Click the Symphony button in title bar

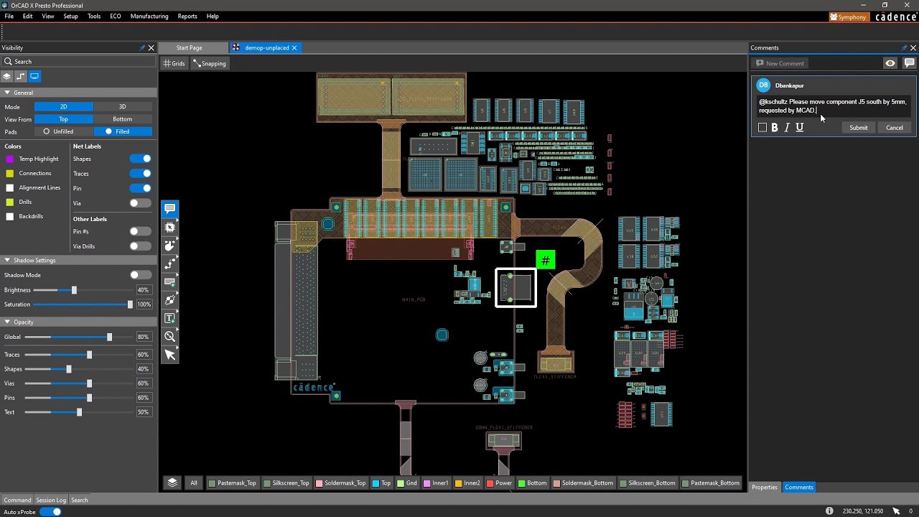[848, 17]
